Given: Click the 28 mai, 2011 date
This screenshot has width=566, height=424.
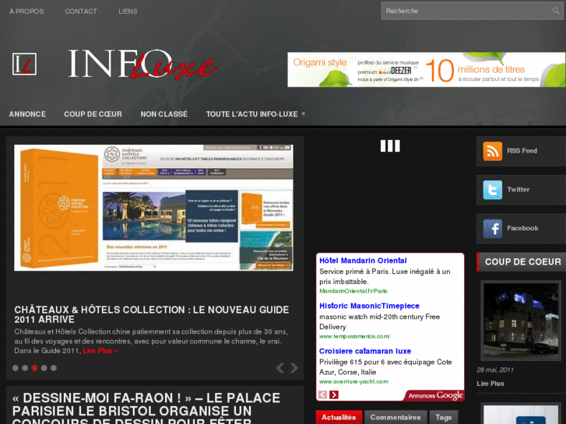Looking at the screenshot, I should click(x=495, y=370).
